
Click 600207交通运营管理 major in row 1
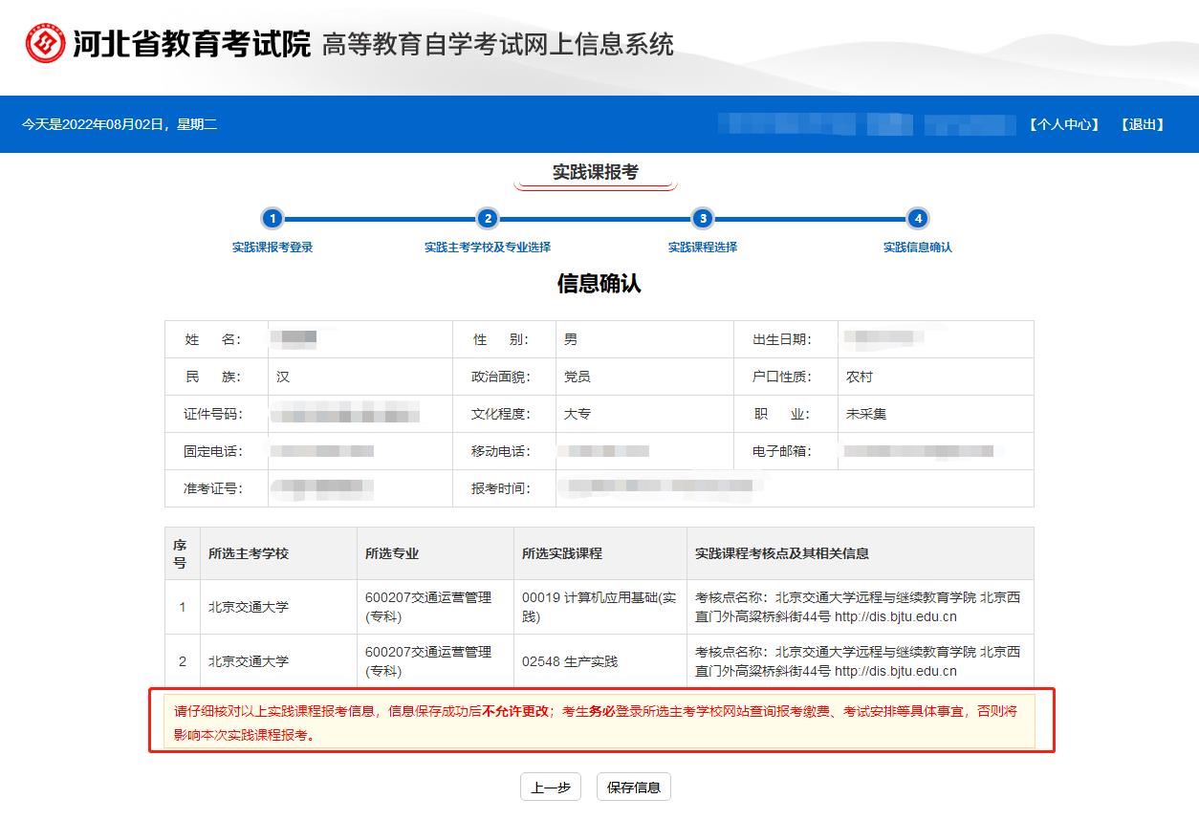coord(428,607)
